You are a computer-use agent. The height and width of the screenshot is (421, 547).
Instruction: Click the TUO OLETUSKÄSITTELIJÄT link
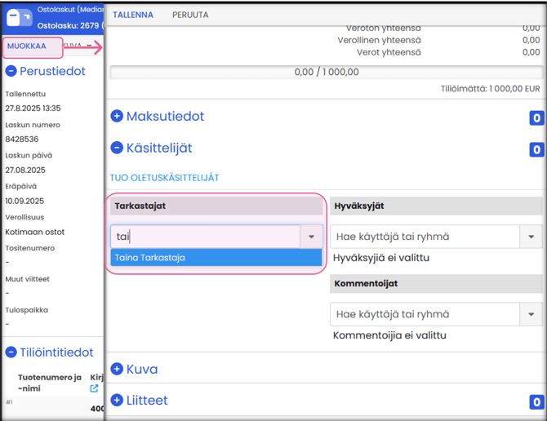[x=164, y=177]
